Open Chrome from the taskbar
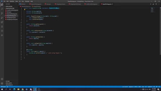161x91 pixels. point(22,89)
